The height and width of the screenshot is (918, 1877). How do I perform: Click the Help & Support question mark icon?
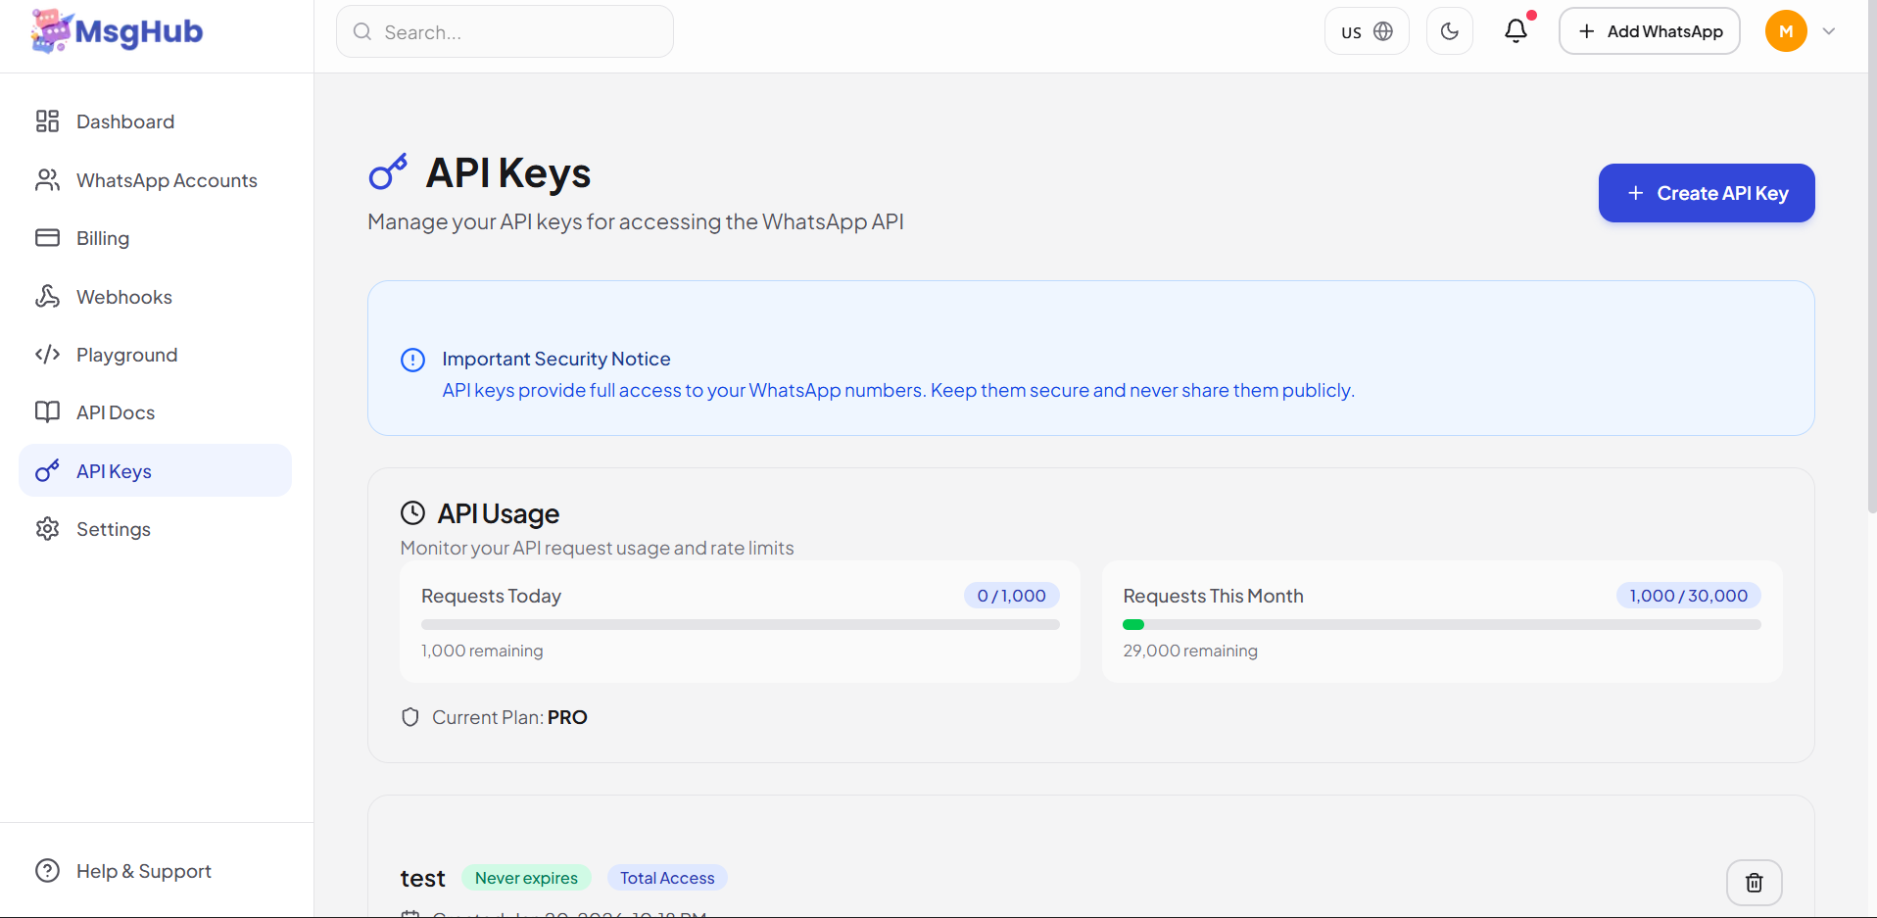47,871
